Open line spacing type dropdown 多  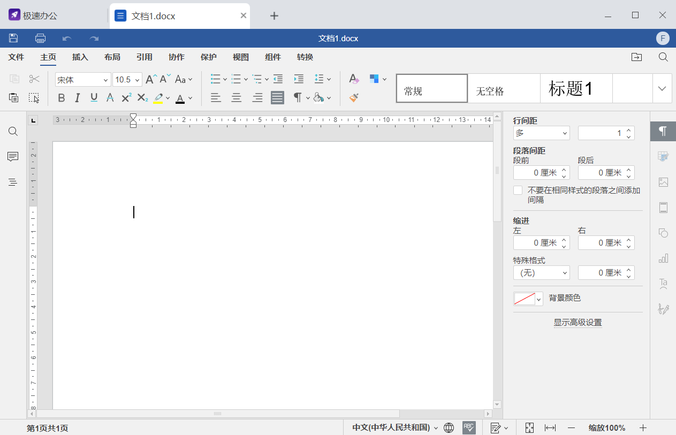(542, 133)
